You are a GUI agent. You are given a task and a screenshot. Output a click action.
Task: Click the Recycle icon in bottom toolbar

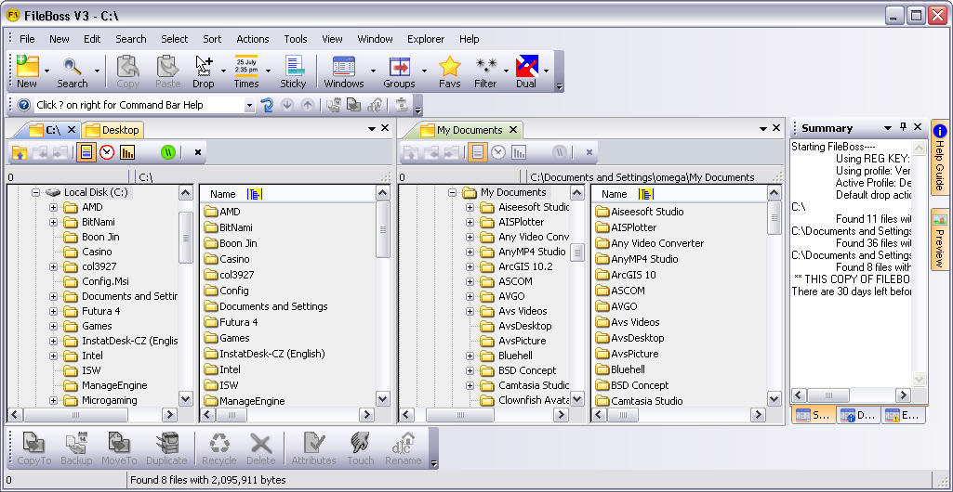[x=218, y=443]
